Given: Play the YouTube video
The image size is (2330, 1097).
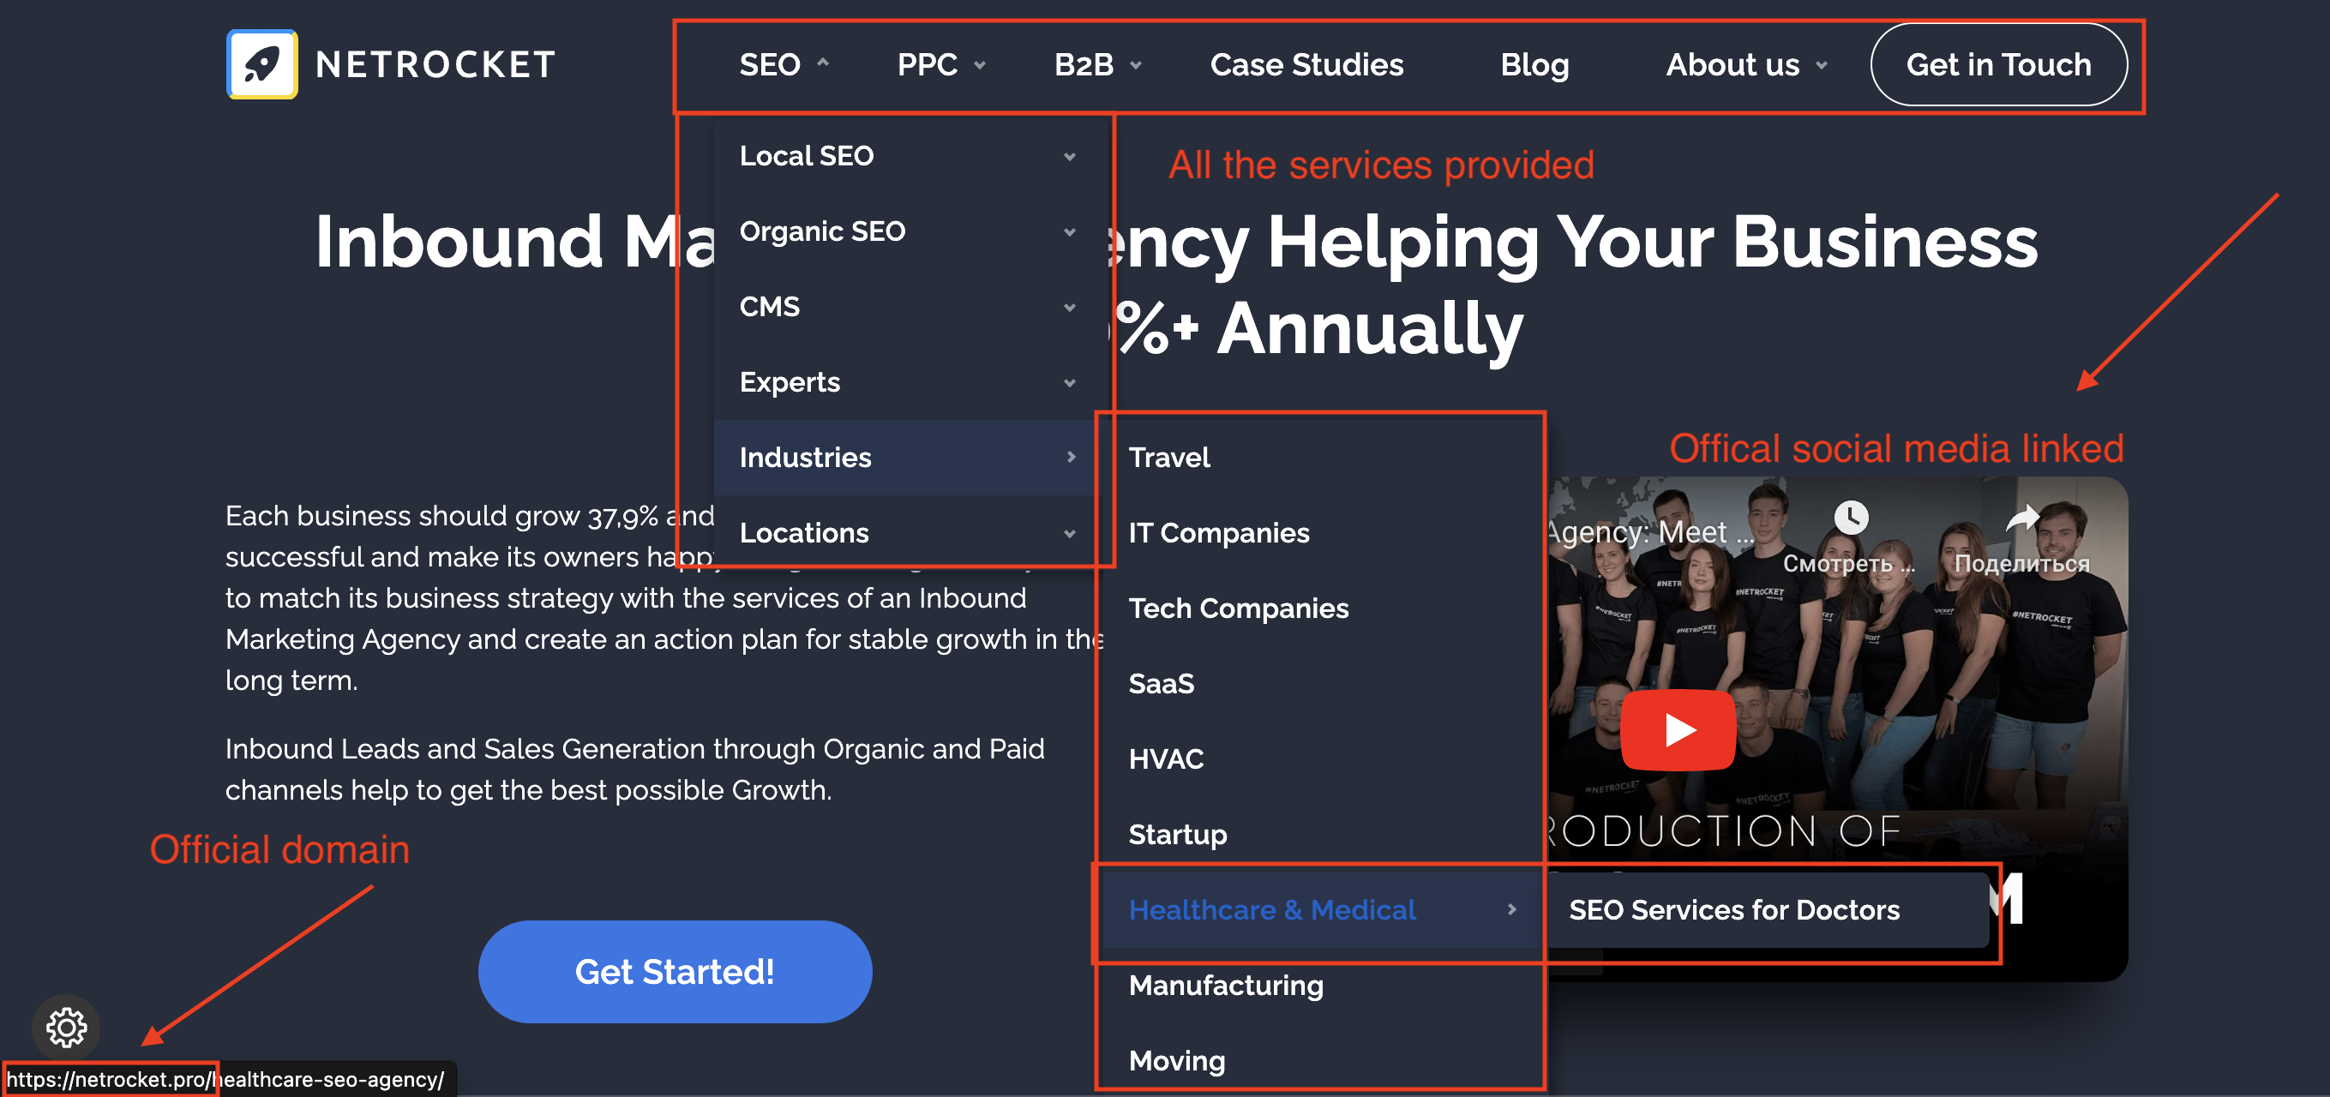Looking at the screenshot, I should point(1678,729).
